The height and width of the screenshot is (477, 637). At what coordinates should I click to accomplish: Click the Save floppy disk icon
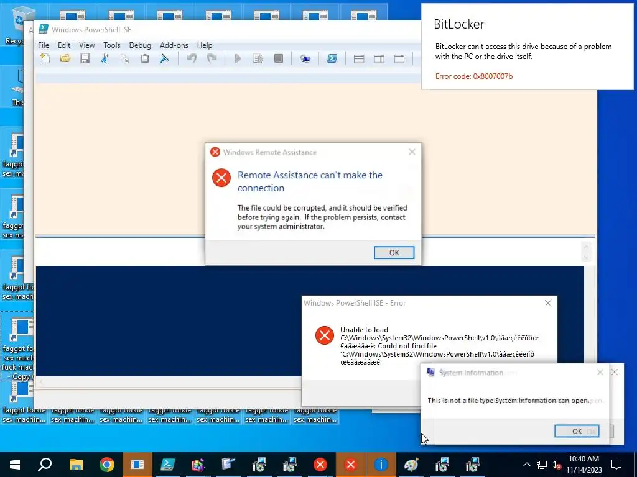85,58
